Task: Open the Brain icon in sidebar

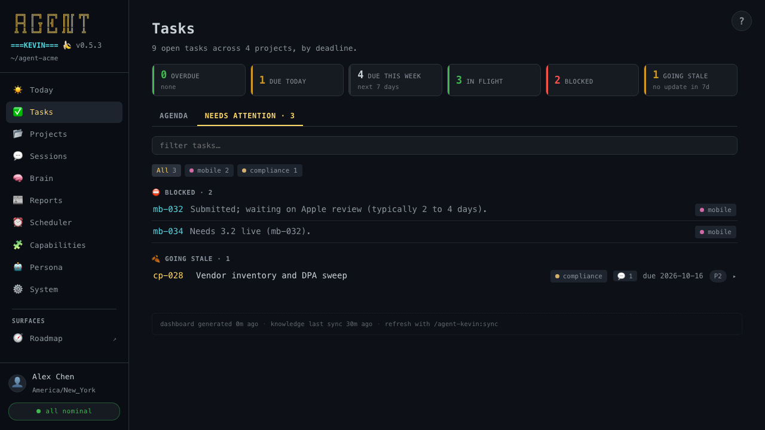Action: [x=18, y=178]
